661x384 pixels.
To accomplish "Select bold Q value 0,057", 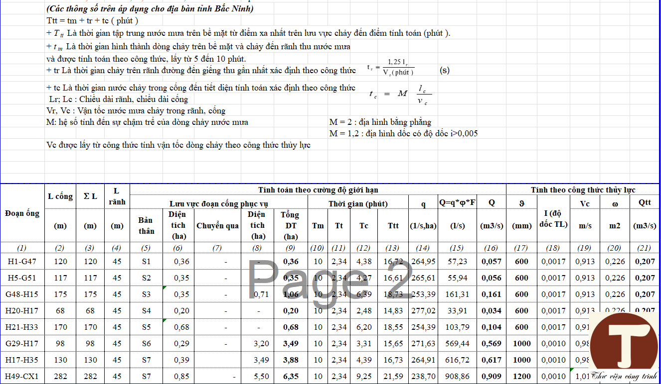I will coord(492,261).
